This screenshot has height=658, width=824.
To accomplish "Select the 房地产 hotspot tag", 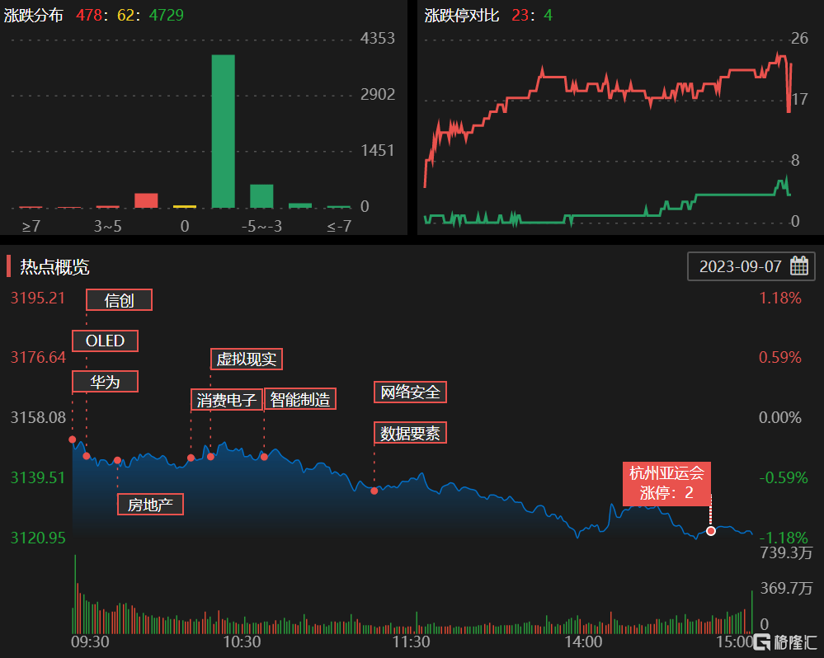I will [149, 504].
